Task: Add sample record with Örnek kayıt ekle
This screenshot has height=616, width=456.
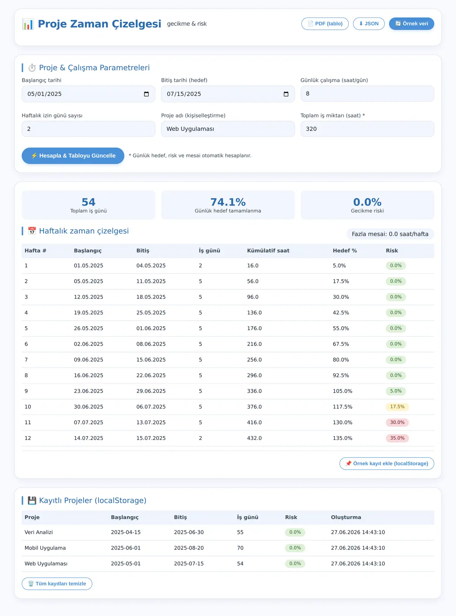Action: point(387,464)
